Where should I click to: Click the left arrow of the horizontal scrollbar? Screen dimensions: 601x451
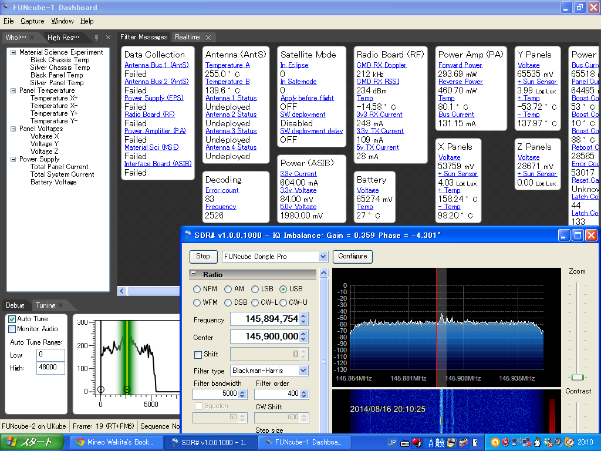pos(122,291)
